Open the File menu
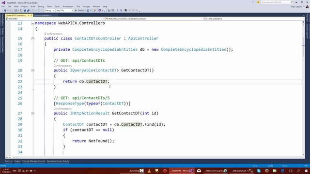The width and height of the screenshot is (310, 174). click(x=3, y=6)
